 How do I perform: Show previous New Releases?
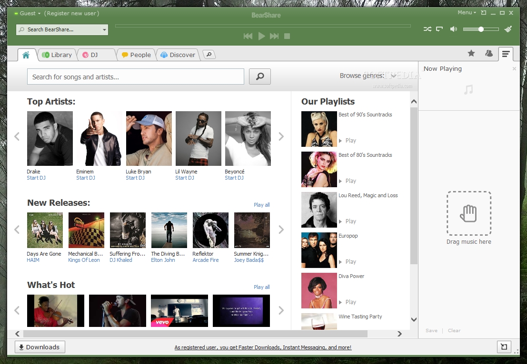(x=17, y=230)
